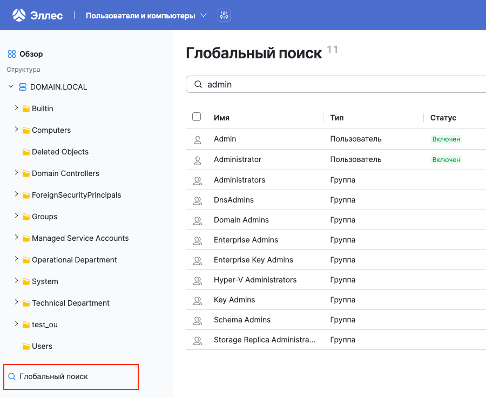Expand the Technical Department folder
486x398 pixels.
tap(16, 302)
